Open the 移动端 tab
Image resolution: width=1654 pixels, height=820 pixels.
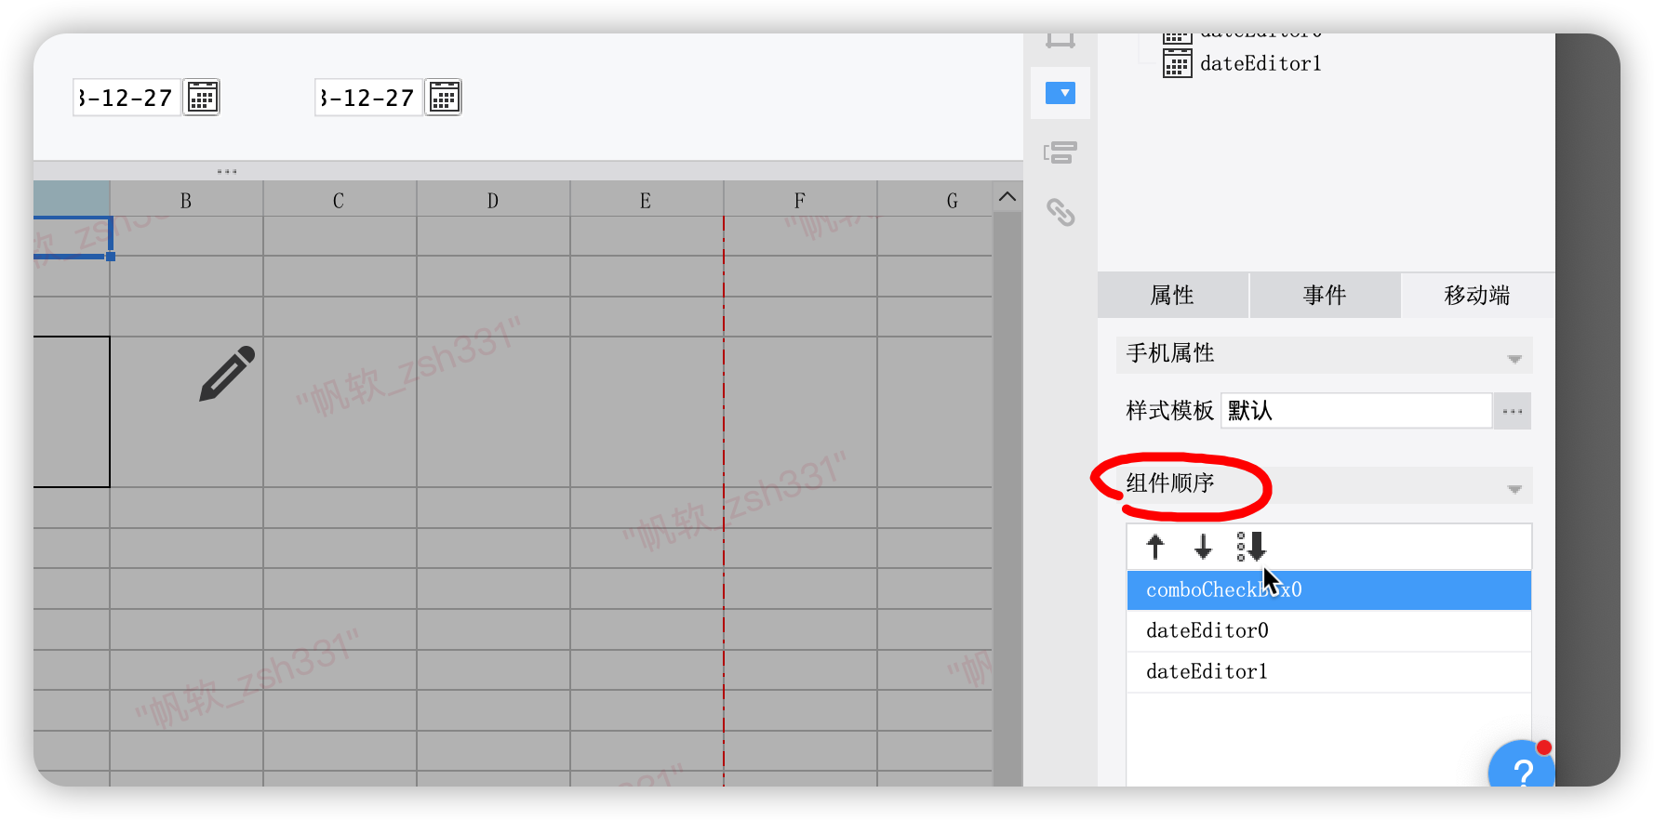(1476, 296)
